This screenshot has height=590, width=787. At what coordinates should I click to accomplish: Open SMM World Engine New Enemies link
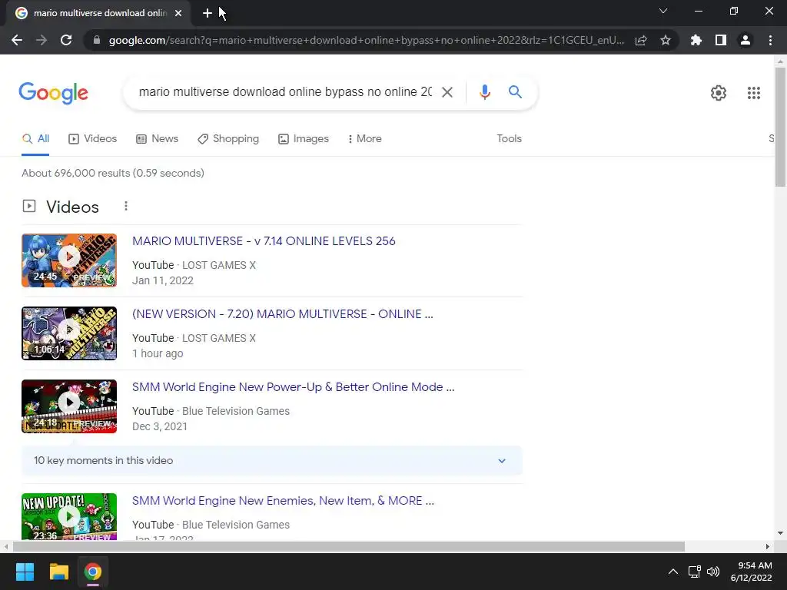pyautogui.click(x=283, y=501)
